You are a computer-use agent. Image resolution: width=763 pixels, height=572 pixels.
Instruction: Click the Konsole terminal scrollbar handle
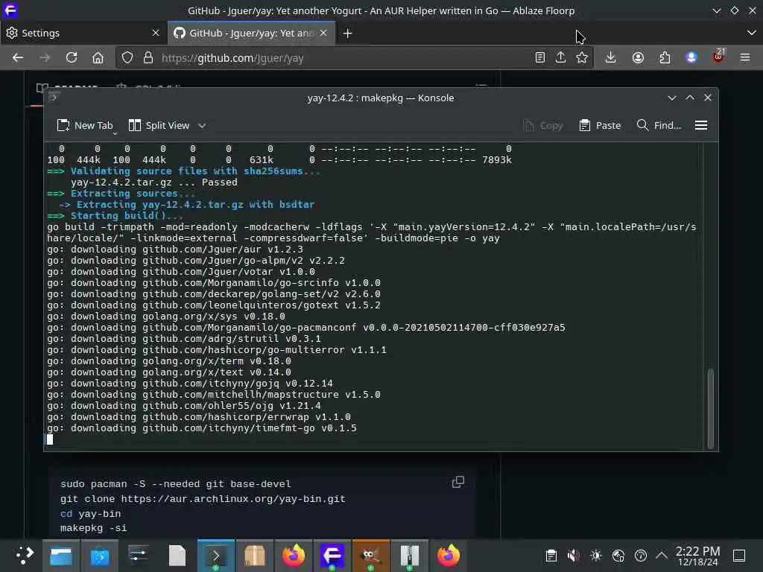pos(710,409)
